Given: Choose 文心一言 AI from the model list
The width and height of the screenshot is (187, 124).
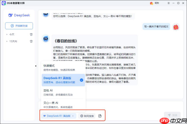Looking at the screenshot, I should click(63, 105).
